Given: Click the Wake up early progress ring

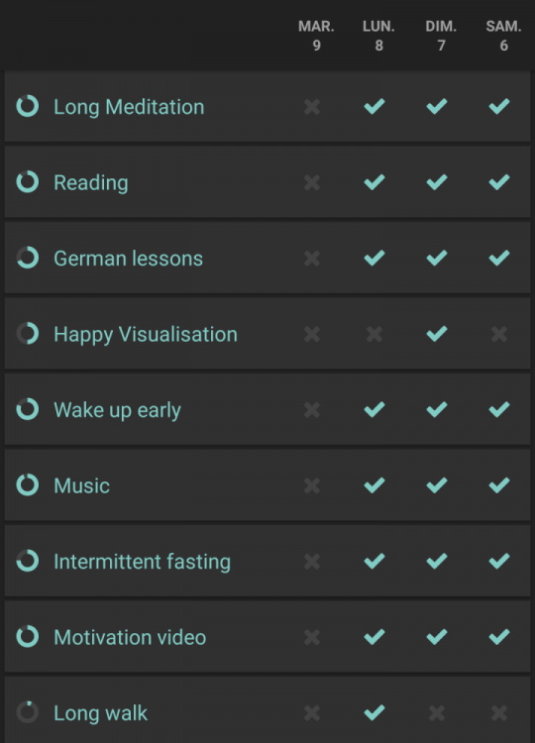Looking at the screenshot, I should (x=28, y=409).
